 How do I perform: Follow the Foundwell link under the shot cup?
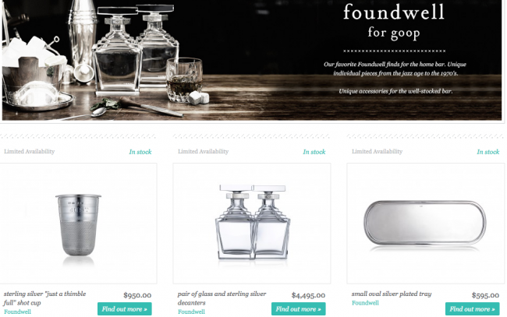[17, 312]
